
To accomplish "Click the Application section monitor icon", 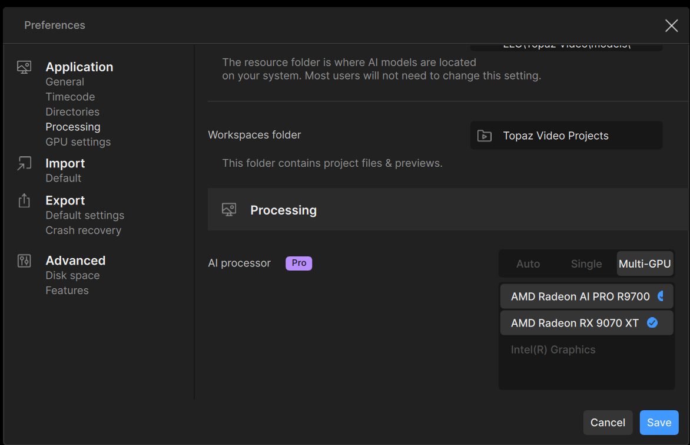I will tap(24, 67).
